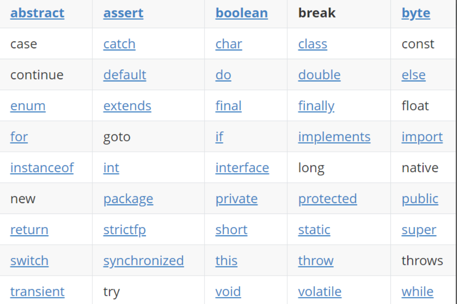
Task: Follow the 'double' link
Action: pos(319,75)
